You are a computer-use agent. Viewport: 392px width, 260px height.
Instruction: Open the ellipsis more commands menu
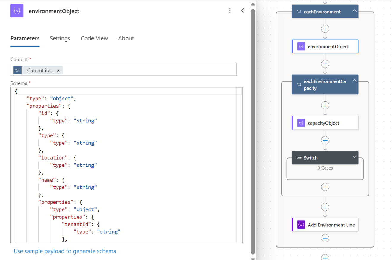(x=230, y=10)
